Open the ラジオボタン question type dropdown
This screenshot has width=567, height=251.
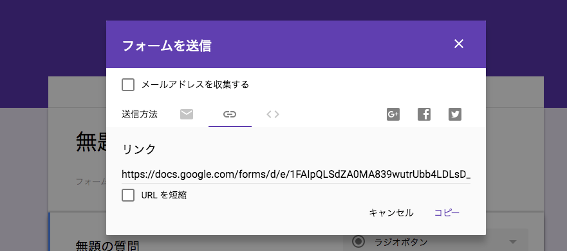click(435, 241)
